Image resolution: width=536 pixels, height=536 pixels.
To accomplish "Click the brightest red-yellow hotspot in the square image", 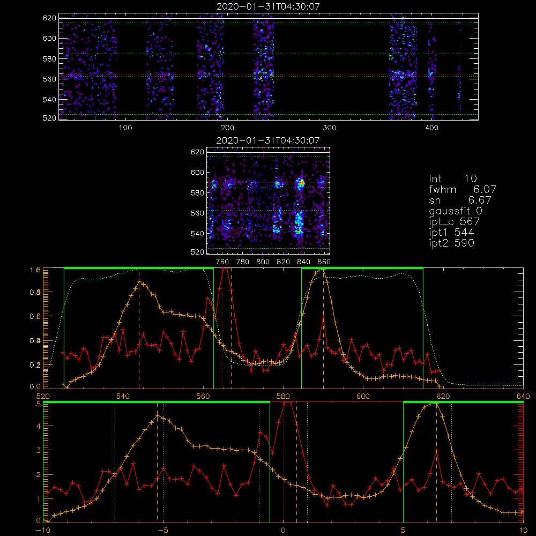I will 301,184.
